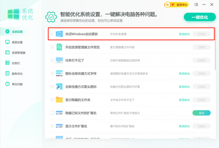Click the file preview magnifier icon
The image size is (219, 148).
(59, 47)
